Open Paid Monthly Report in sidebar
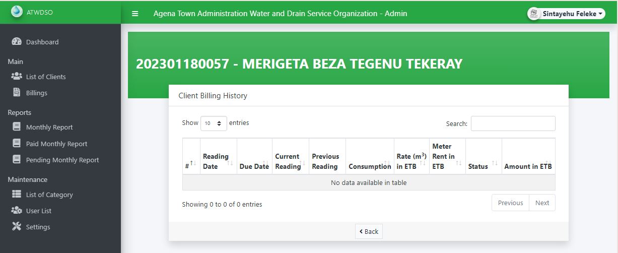618x253 pixels. [x=56, y=144]
